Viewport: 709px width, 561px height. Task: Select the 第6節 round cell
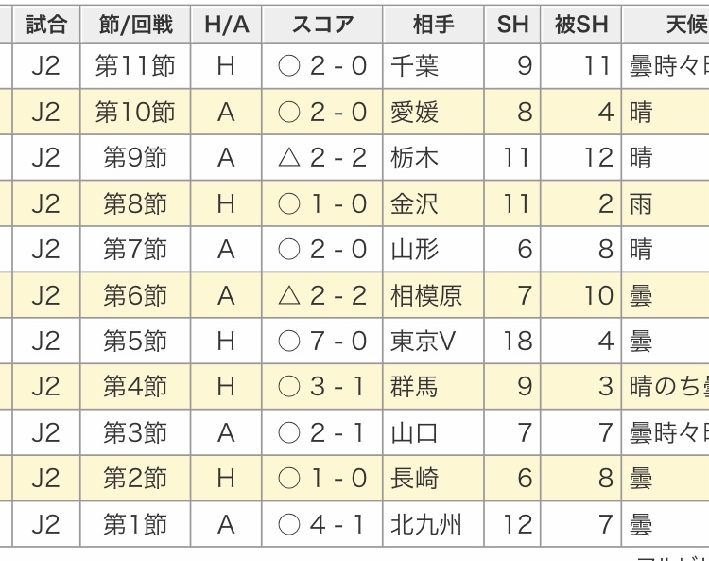[135, 295]
